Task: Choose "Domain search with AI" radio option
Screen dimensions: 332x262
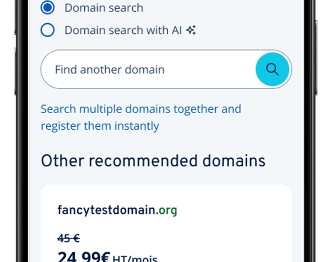Action: 48,30
